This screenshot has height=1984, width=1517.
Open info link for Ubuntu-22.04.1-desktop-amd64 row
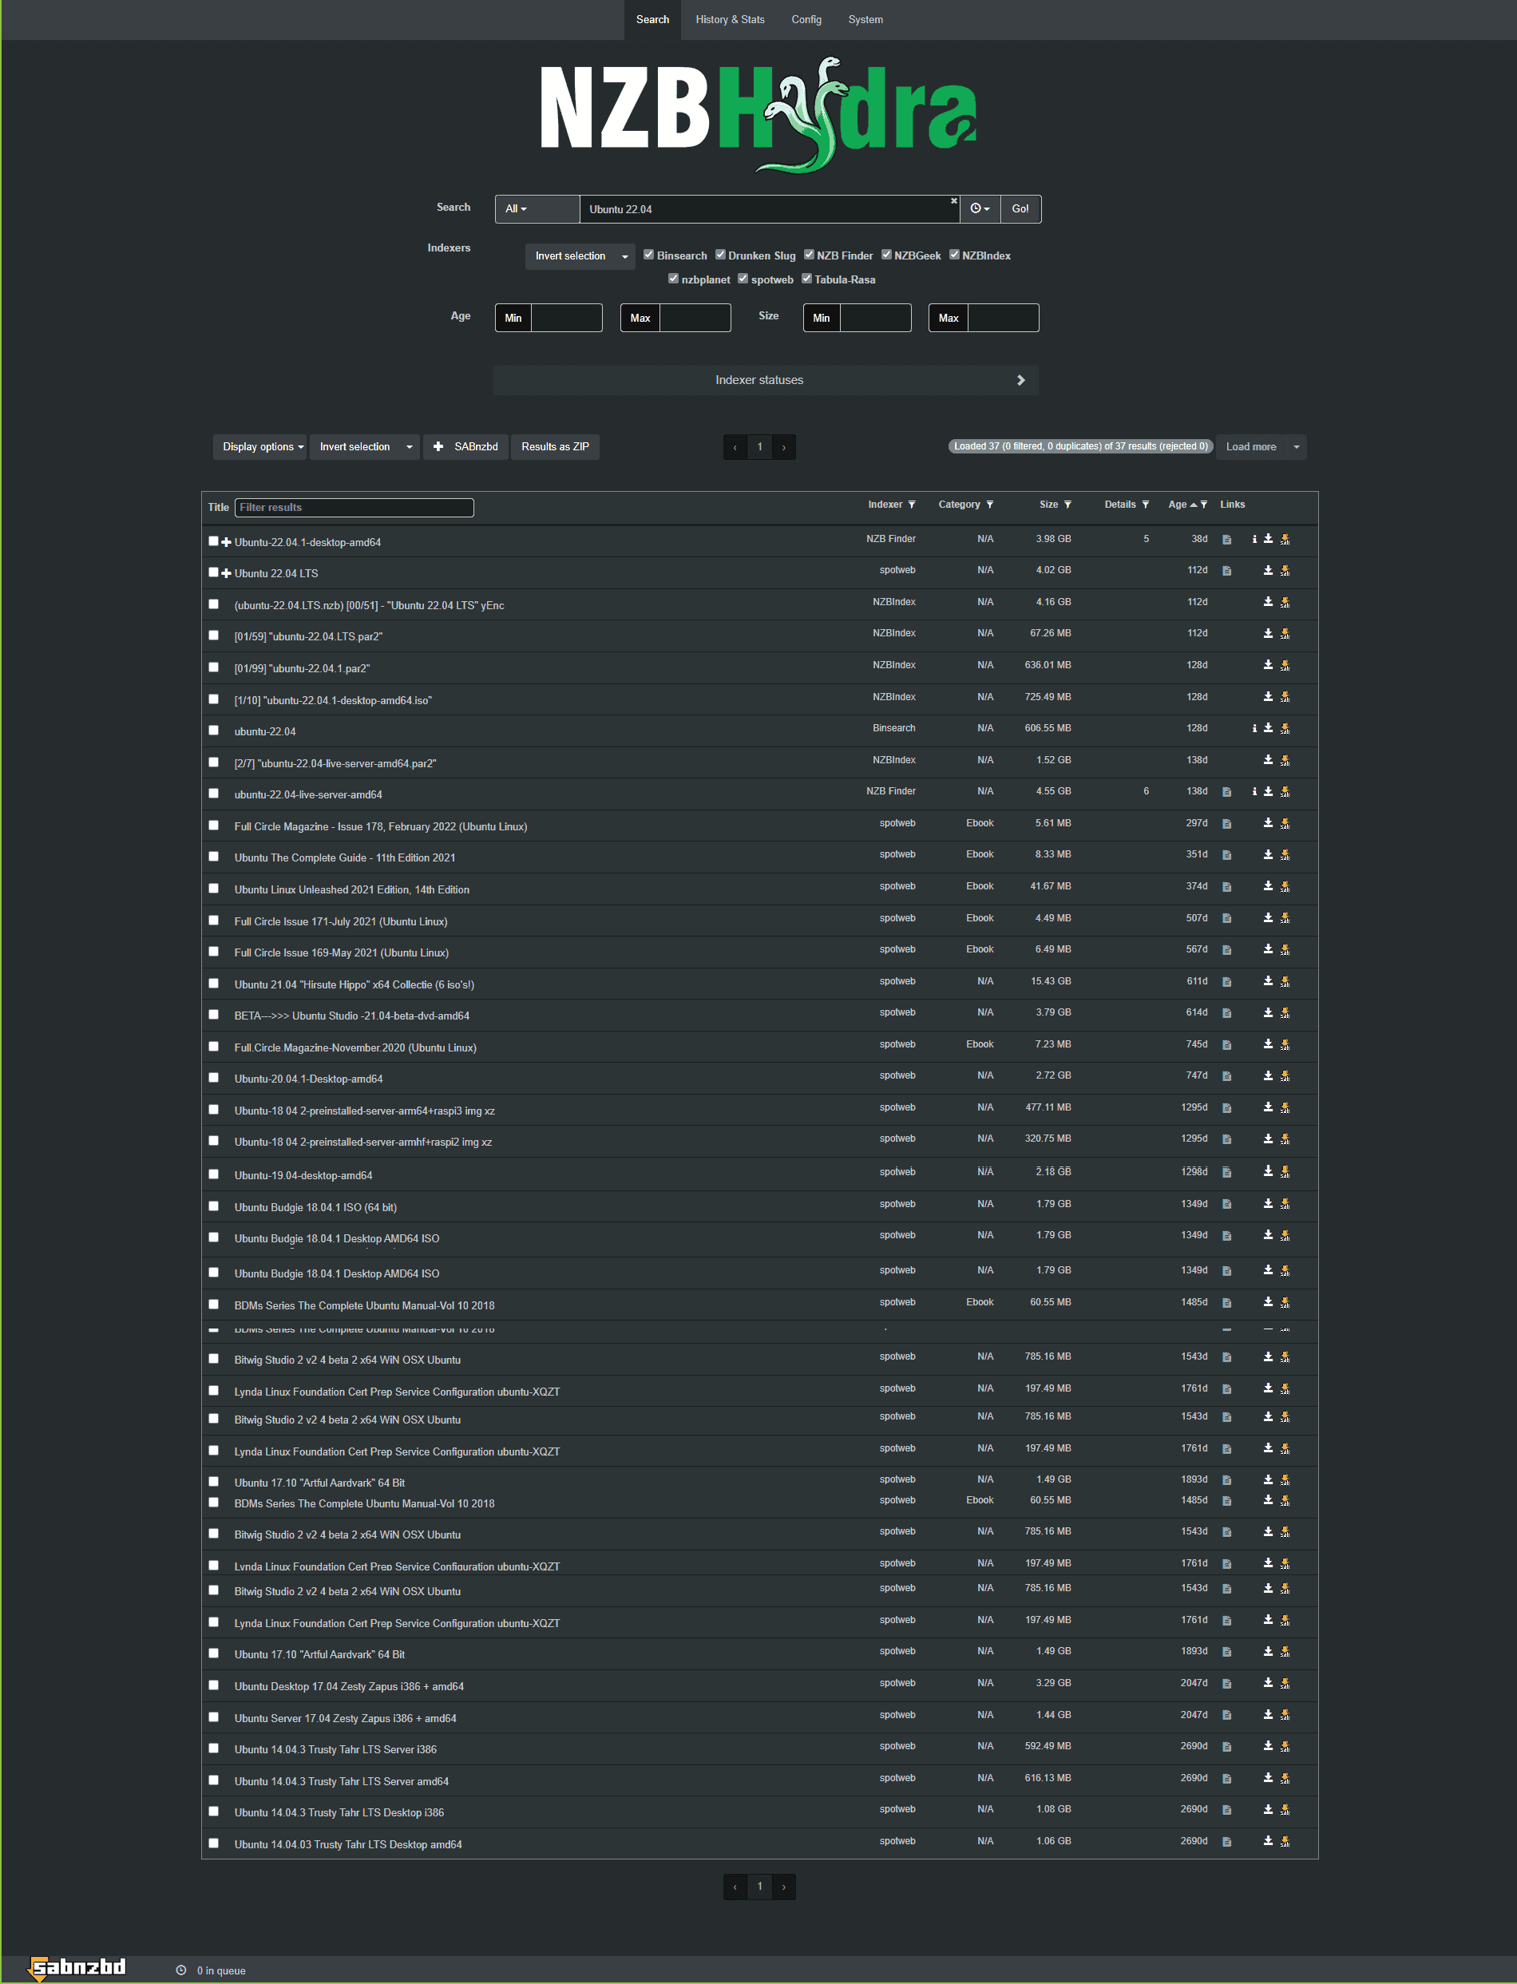pyautogui.click(x=1254, y=539)
